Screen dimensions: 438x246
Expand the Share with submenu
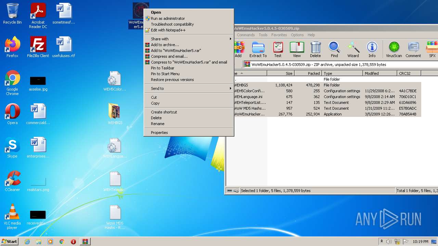click(189, 39)
